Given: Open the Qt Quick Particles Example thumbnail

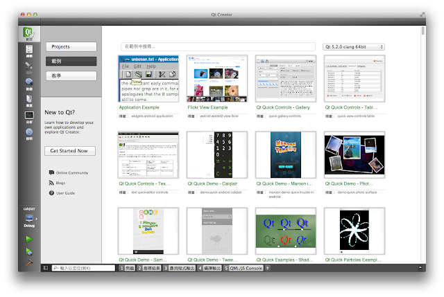Looking at the screenshot, I should 355,231.
